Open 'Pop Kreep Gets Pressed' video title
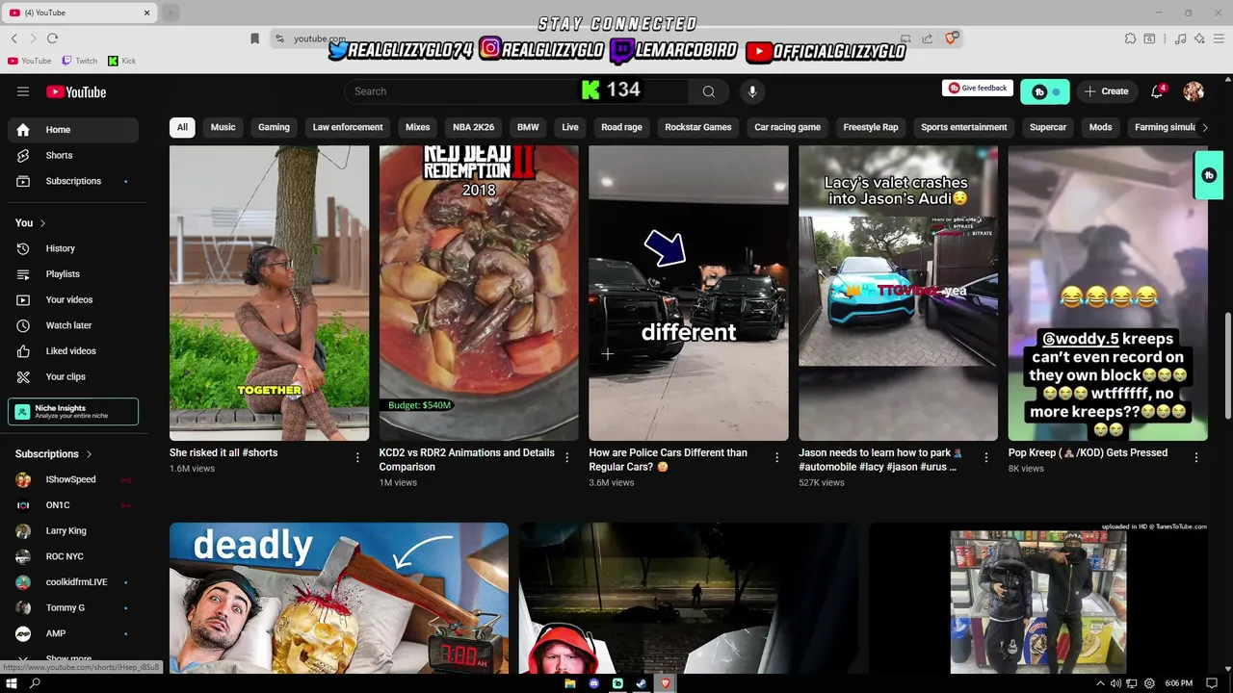1233x693 pixels. tap(1088, 452)
